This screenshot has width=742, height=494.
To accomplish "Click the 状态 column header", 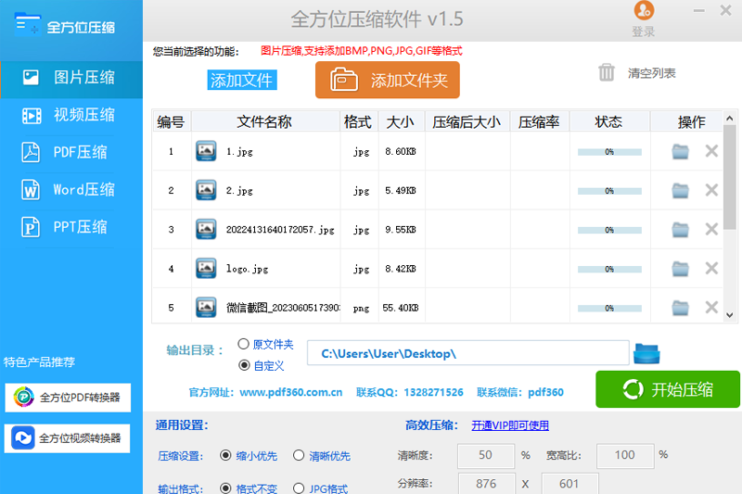I will click(x=609, y=122).
